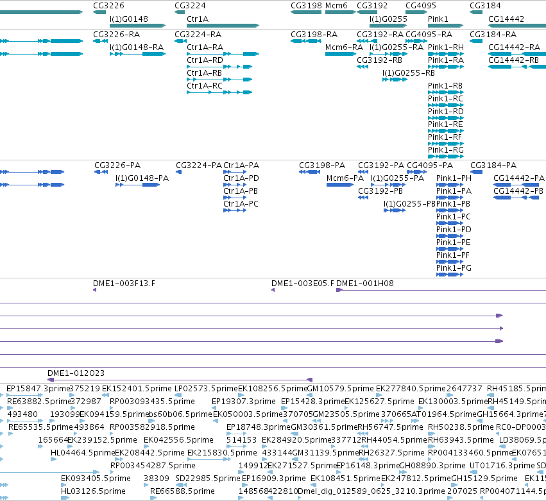This screenshot has height=501, width=546.
Task: Select the DME1-003F13.F label
Action: [124, 283]
